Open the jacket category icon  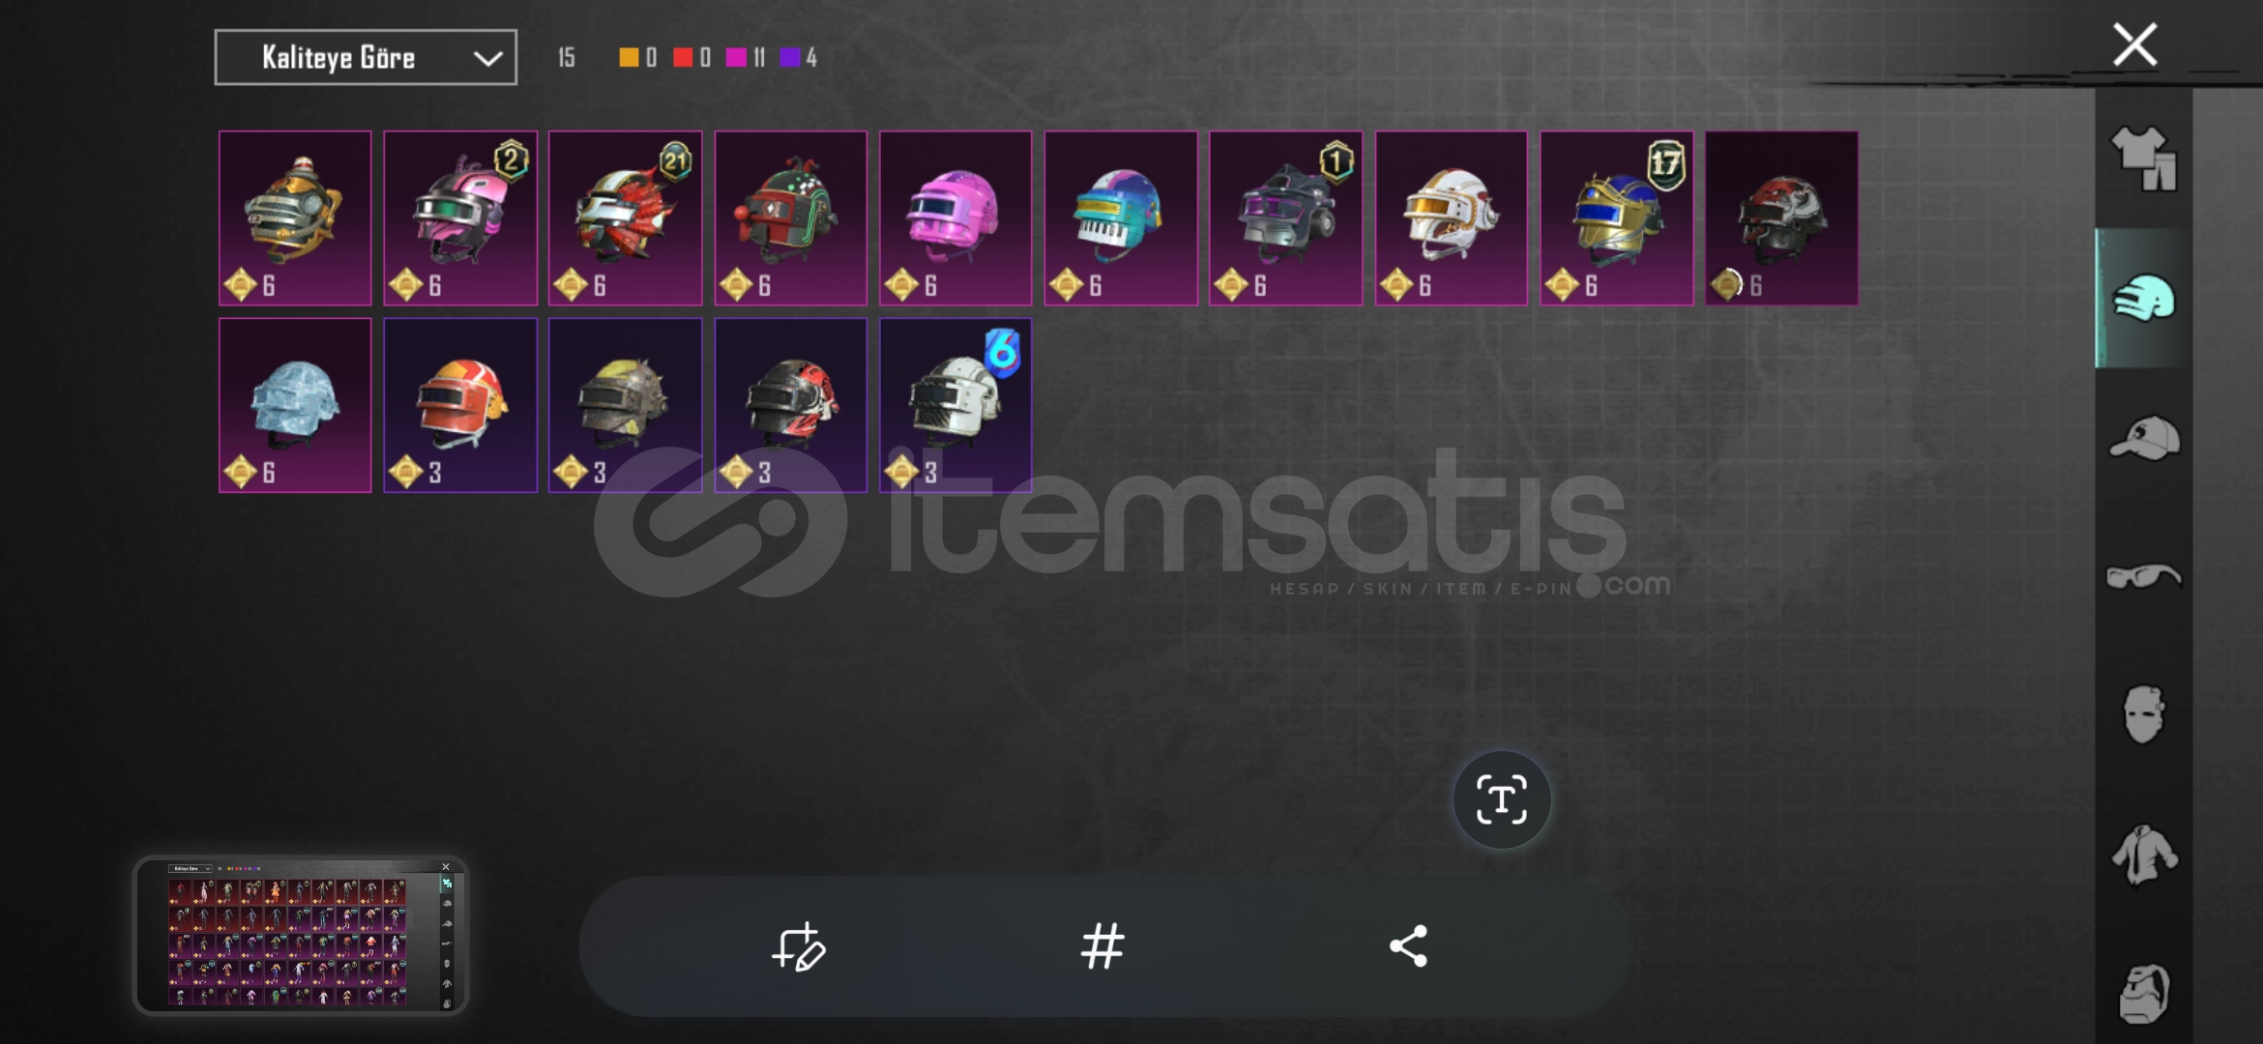pyautogui.click(x=2143, y=855)
